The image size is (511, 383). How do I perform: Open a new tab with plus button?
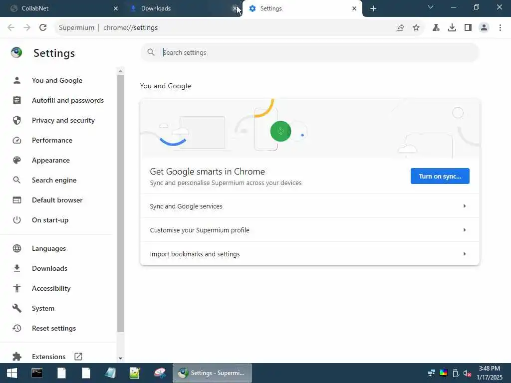pyautogui.click(x=373, y=8)
